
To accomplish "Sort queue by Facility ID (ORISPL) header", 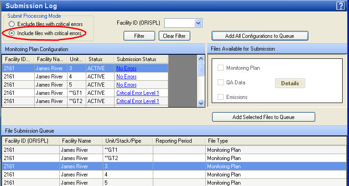I will pyautogui.click(x=31, y=141).
